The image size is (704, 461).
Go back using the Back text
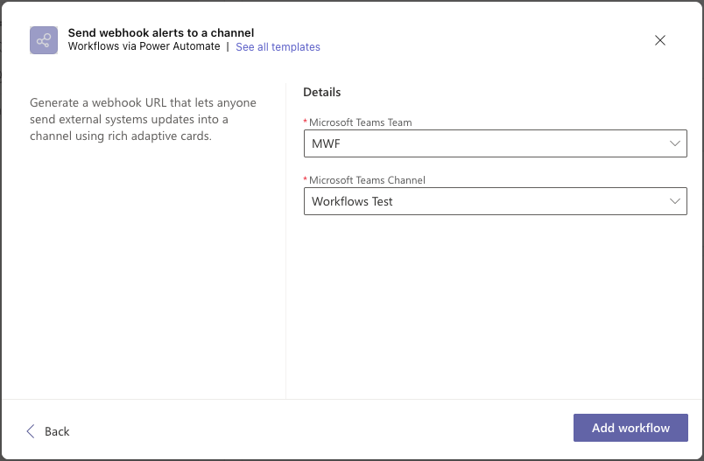pos(57,431)
